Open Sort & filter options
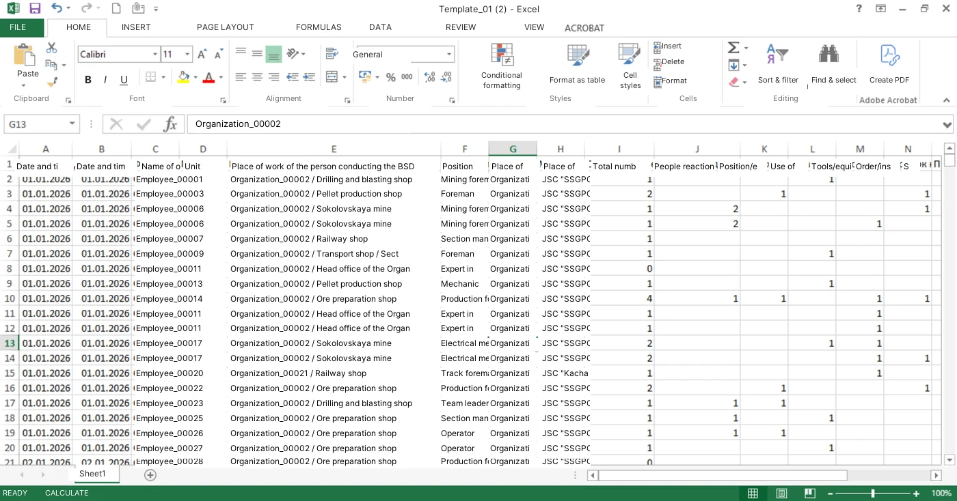 (778, 65)
